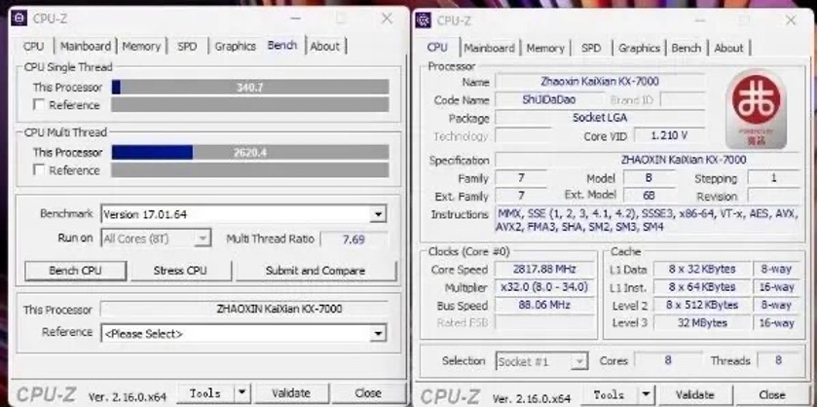Expand the Reference processor selection dropdown
The width and height of the screenshot is (818, 407).
click(x=378, y=334)
